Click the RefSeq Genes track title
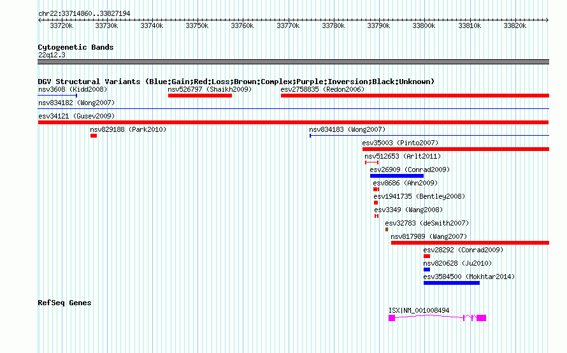This screenshot has width=567, height=353. pos(64,303)
